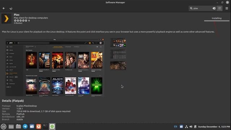
Task: Select the second small screenshot thumbnail
Action: 118,54
